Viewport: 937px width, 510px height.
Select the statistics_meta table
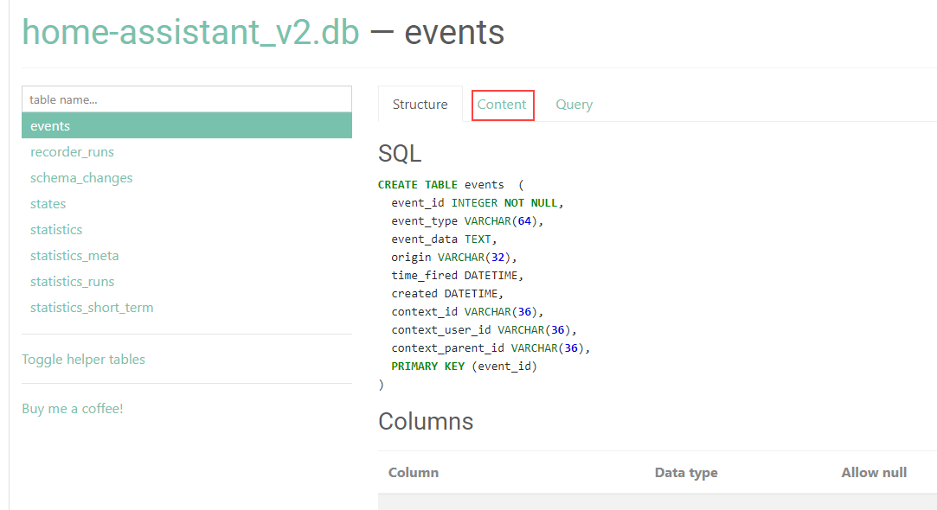tap(74, 255)
